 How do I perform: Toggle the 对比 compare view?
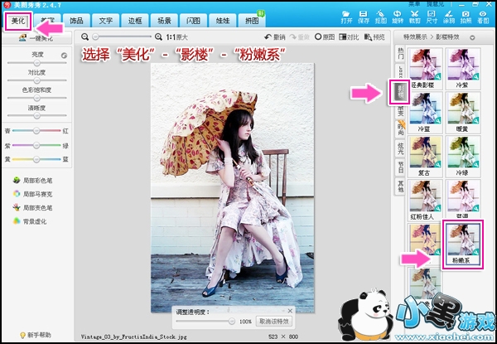[349, 37]
